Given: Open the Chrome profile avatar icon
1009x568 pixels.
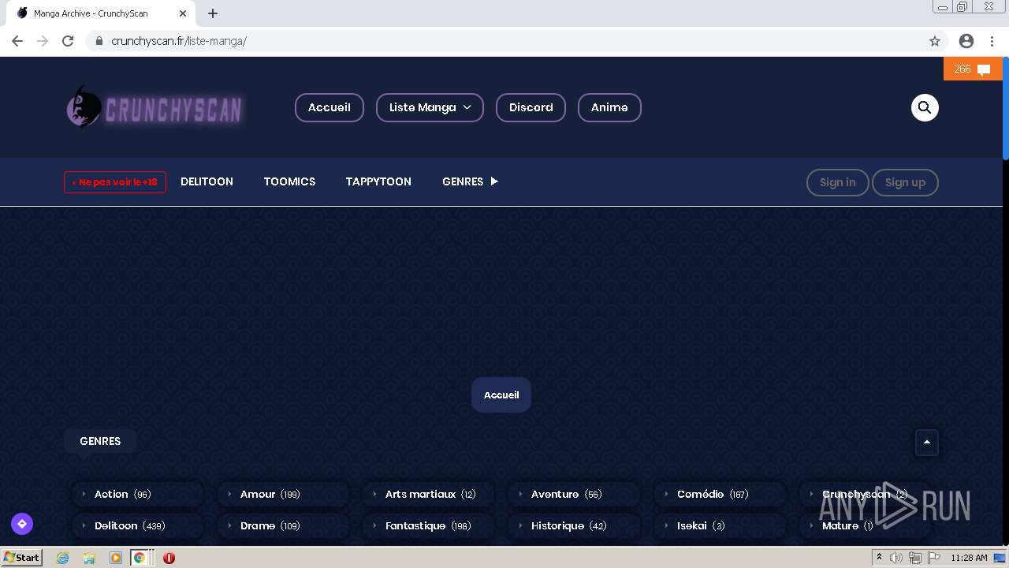Looking at the screenshot, I should [966, 41].
